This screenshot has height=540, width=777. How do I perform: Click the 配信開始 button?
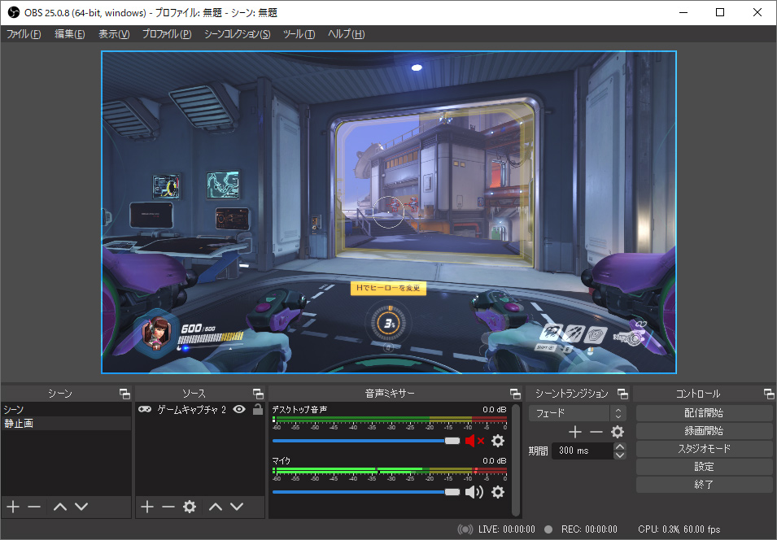[704, 413]
